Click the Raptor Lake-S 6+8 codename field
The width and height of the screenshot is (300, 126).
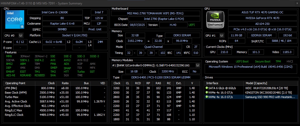coord(62,24)
